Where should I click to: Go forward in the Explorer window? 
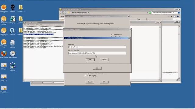click(64, 13)
